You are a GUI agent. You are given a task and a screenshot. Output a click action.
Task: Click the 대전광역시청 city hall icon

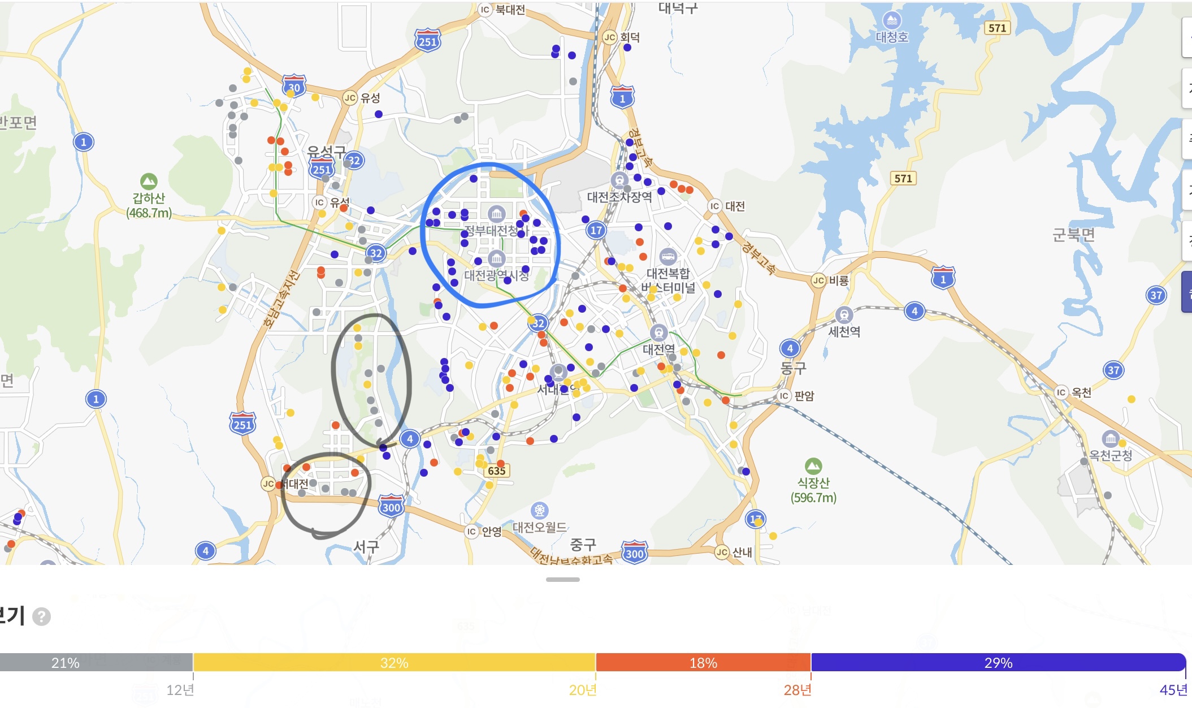coord(496,258)
